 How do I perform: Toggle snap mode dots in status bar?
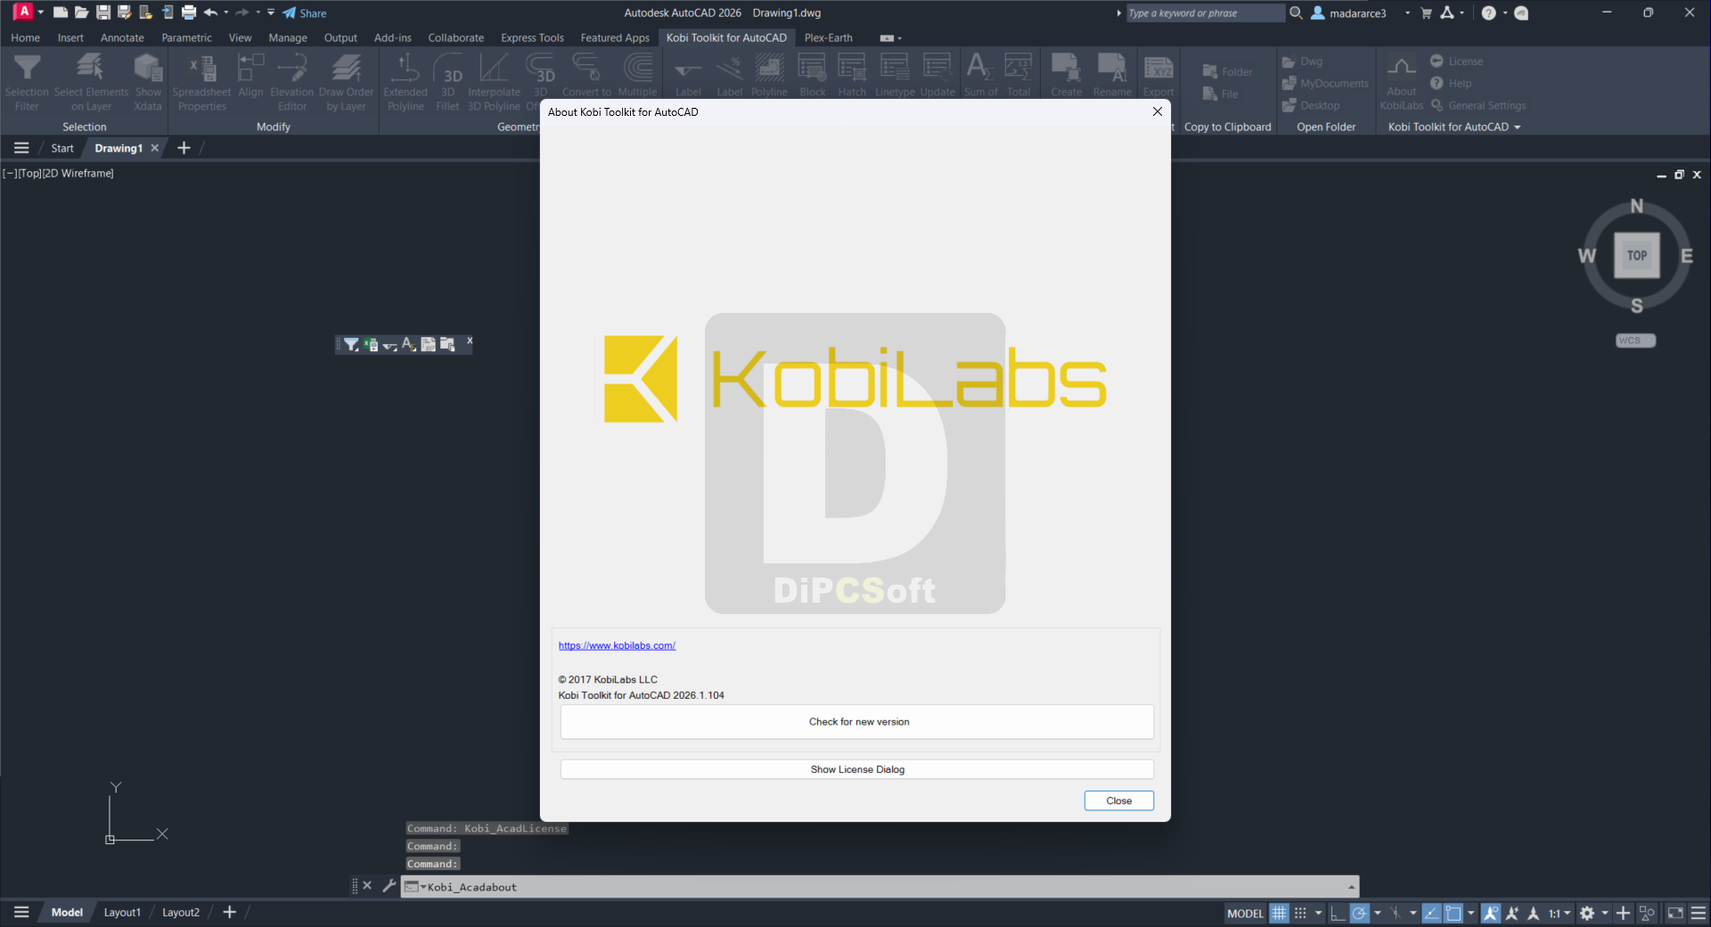pos(1300,913)
